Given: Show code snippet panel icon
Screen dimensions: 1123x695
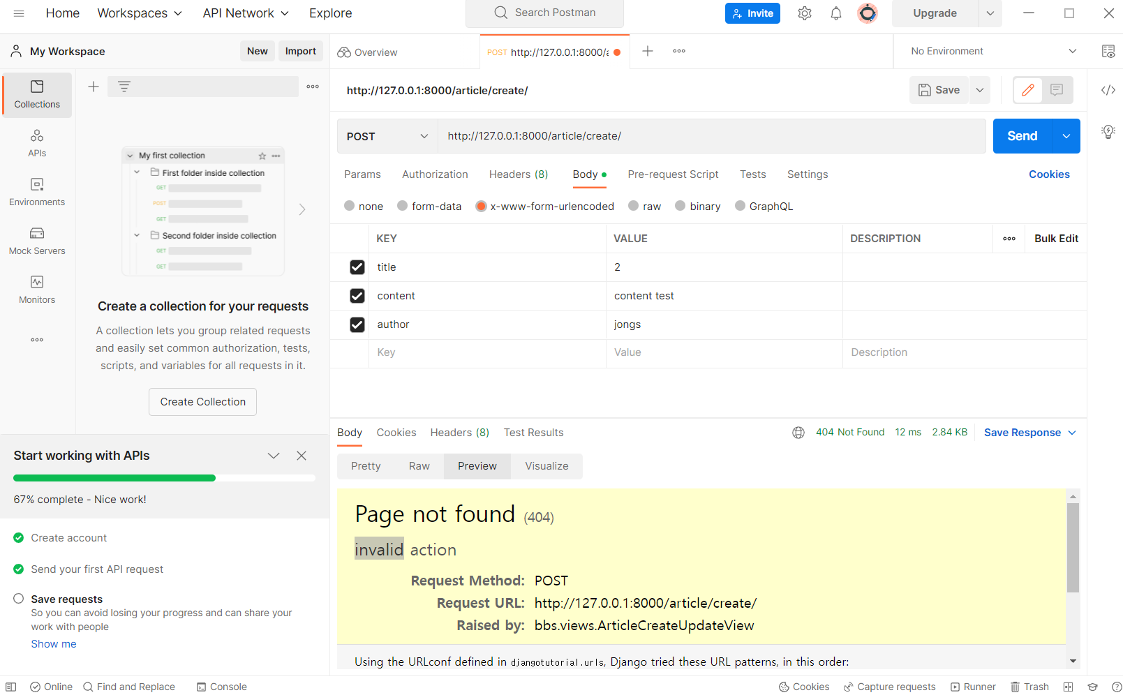Looking at the screenshot, I should [x=1108, y=90].
